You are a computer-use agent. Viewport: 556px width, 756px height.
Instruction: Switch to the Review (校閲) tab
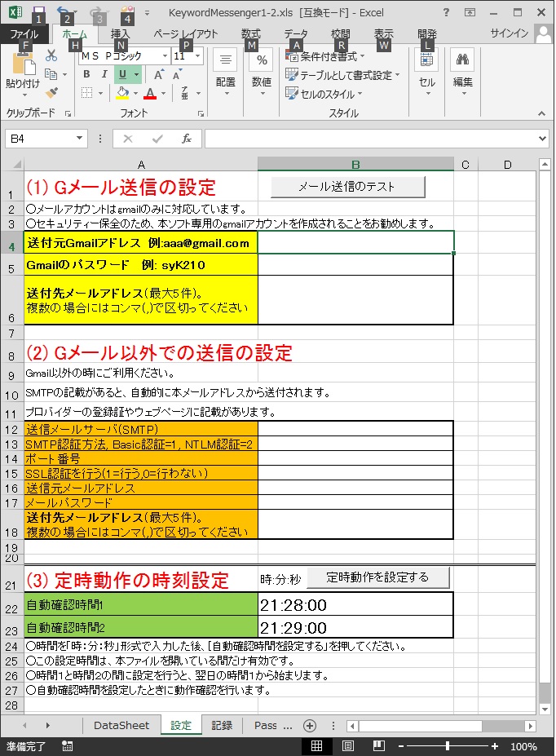click(340, 33)
